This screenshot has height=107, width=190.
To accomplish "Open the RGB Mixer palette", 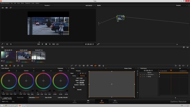I will [14, 66].
